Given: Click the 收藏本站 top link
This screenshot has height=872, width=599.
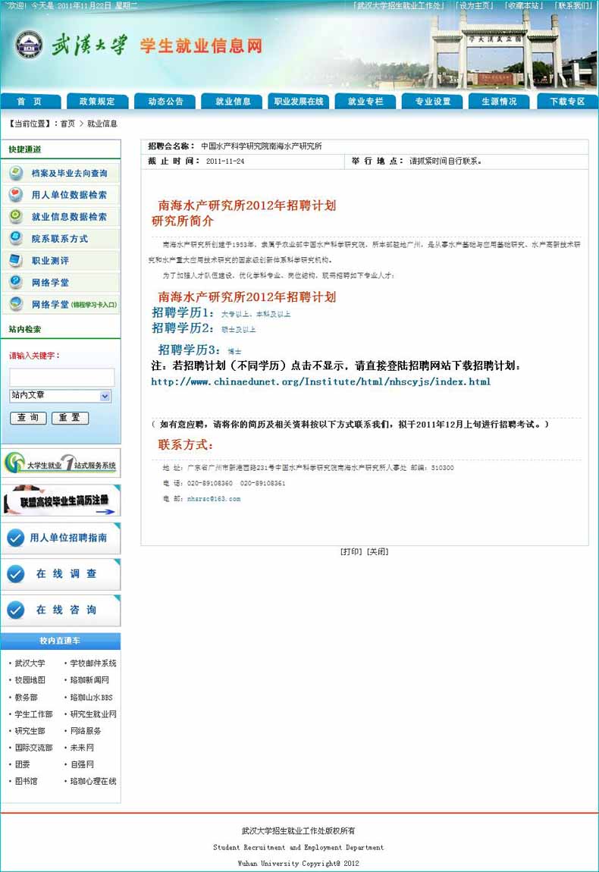Looking at the screenshot, I should coord(523,5).
